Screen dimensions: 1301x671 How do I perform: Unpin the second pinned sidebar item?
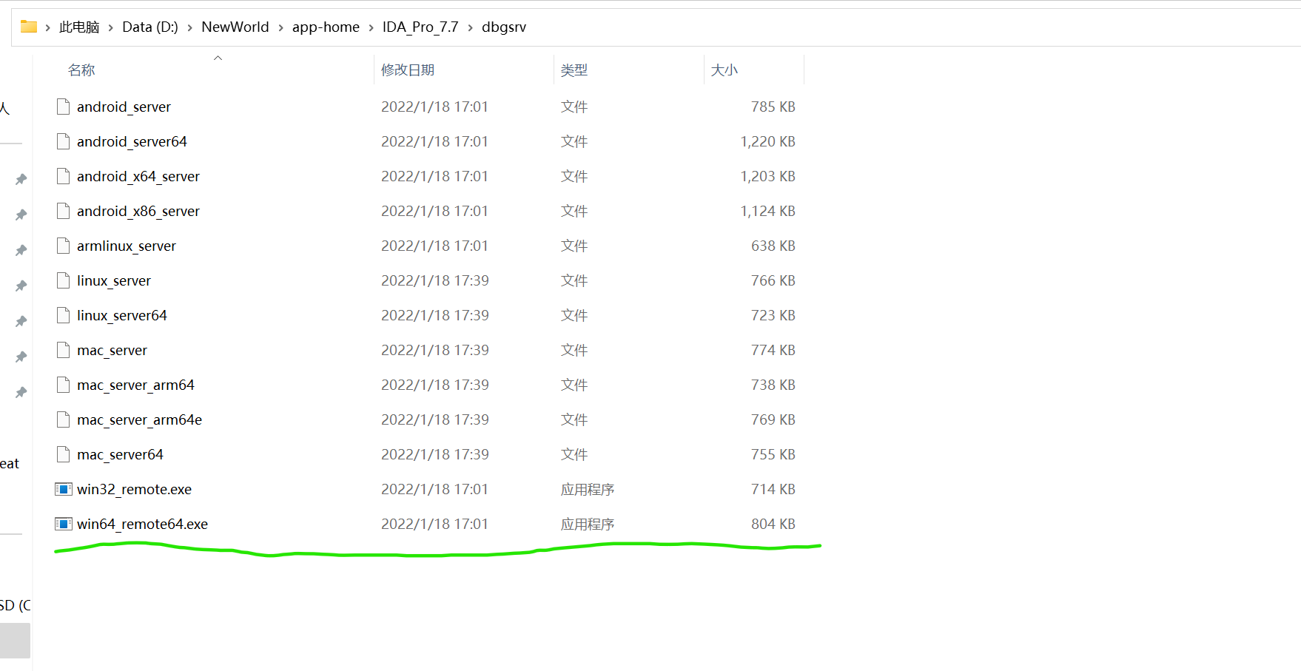[x=21, y=214]
